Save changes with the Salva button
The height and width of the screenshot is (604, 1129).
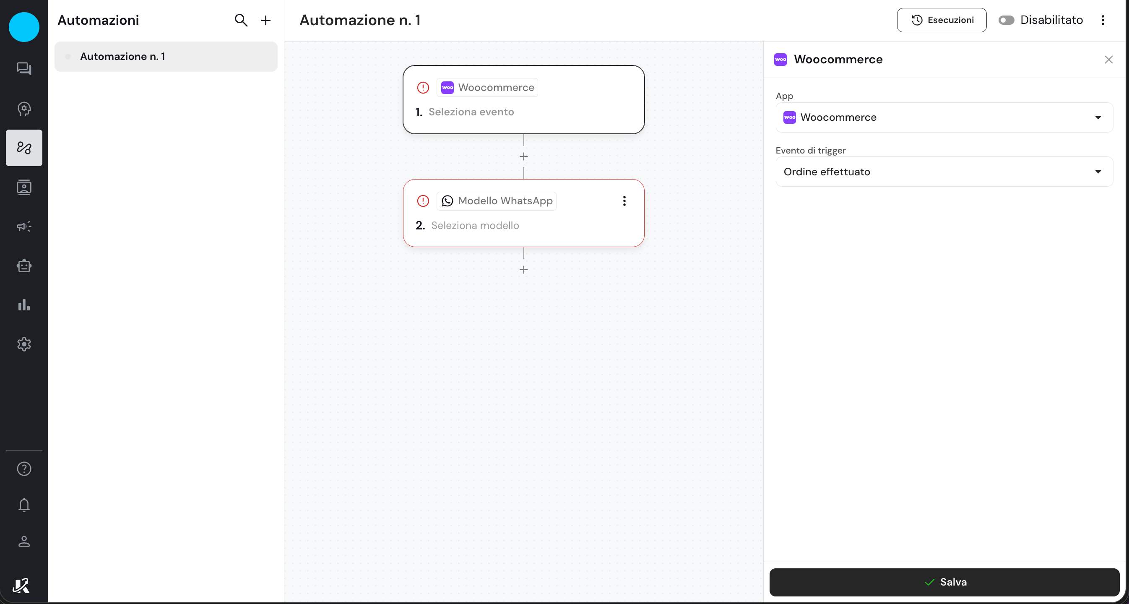pyautogui.click(x=945, y=582)
